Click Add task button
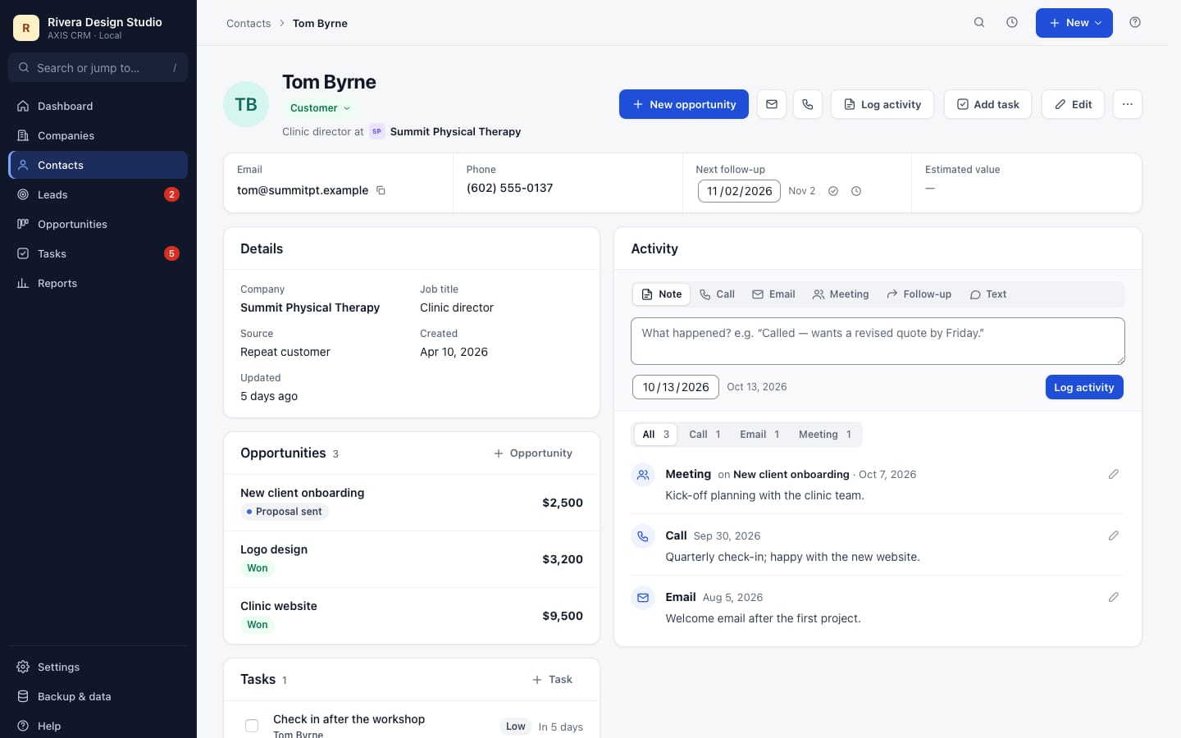The height and width of the screenshot is (738, 1181). [x=987, y=104]
